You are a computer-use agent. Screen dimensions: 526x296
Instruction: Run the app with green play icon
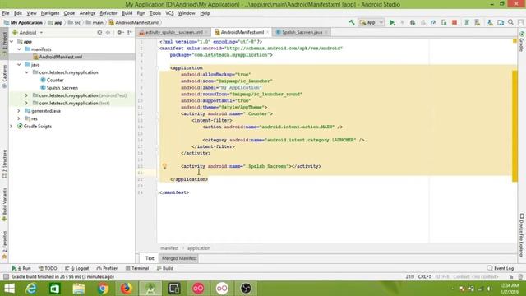click(391, 22)
